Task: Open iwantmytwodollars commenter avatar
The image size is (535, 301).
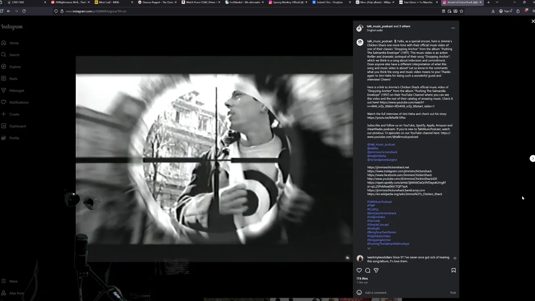Action: tap(360, 259)
